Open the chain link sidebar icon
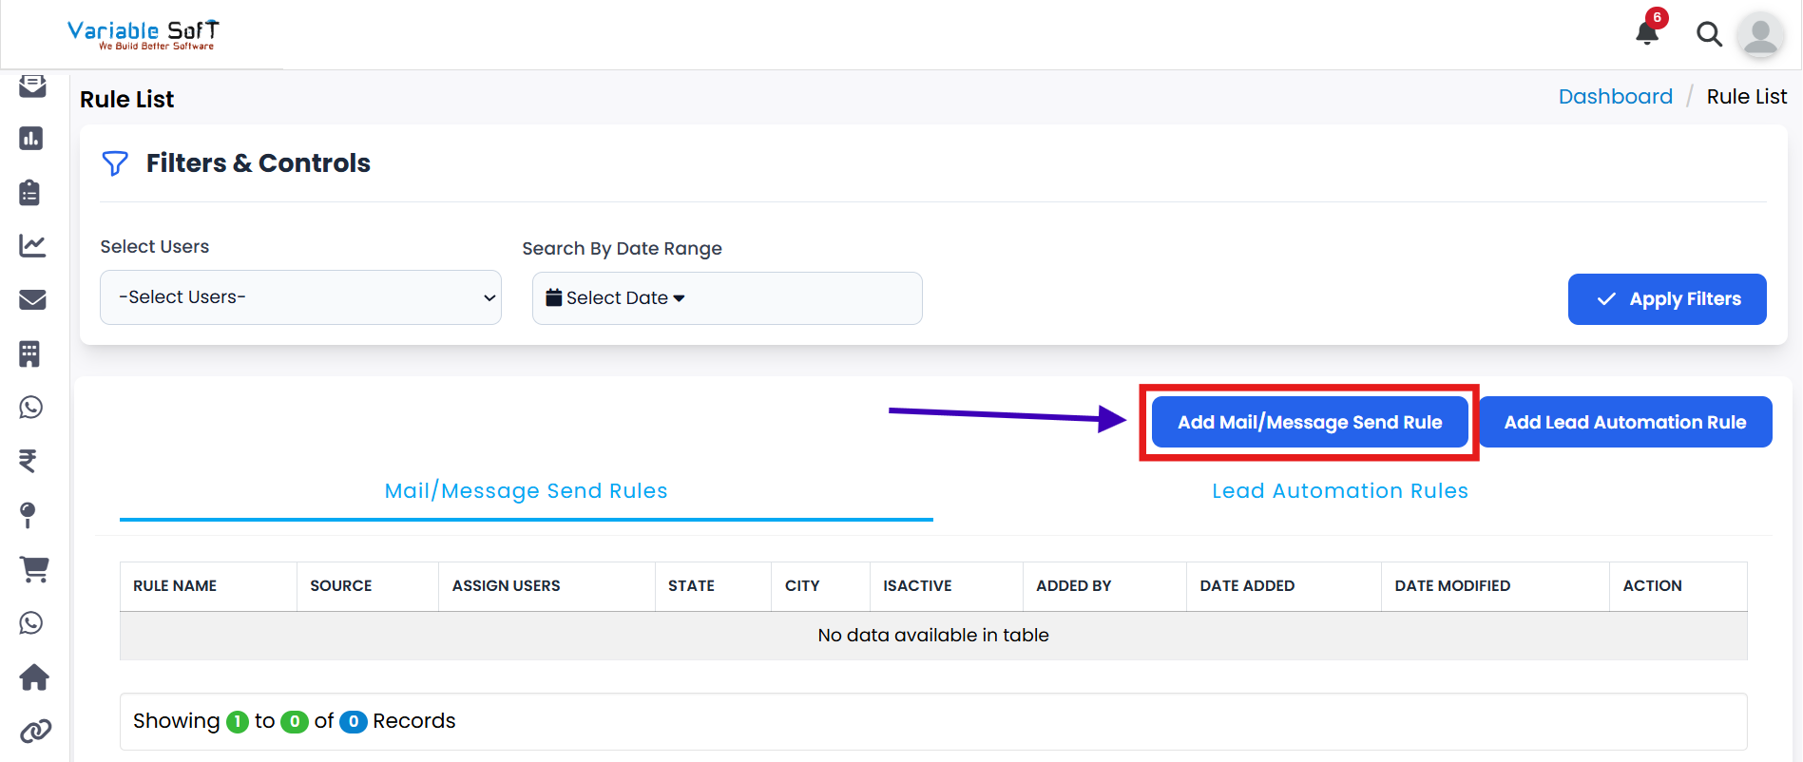Viewport: 1803px width, 762px height. tap(35, 732)
